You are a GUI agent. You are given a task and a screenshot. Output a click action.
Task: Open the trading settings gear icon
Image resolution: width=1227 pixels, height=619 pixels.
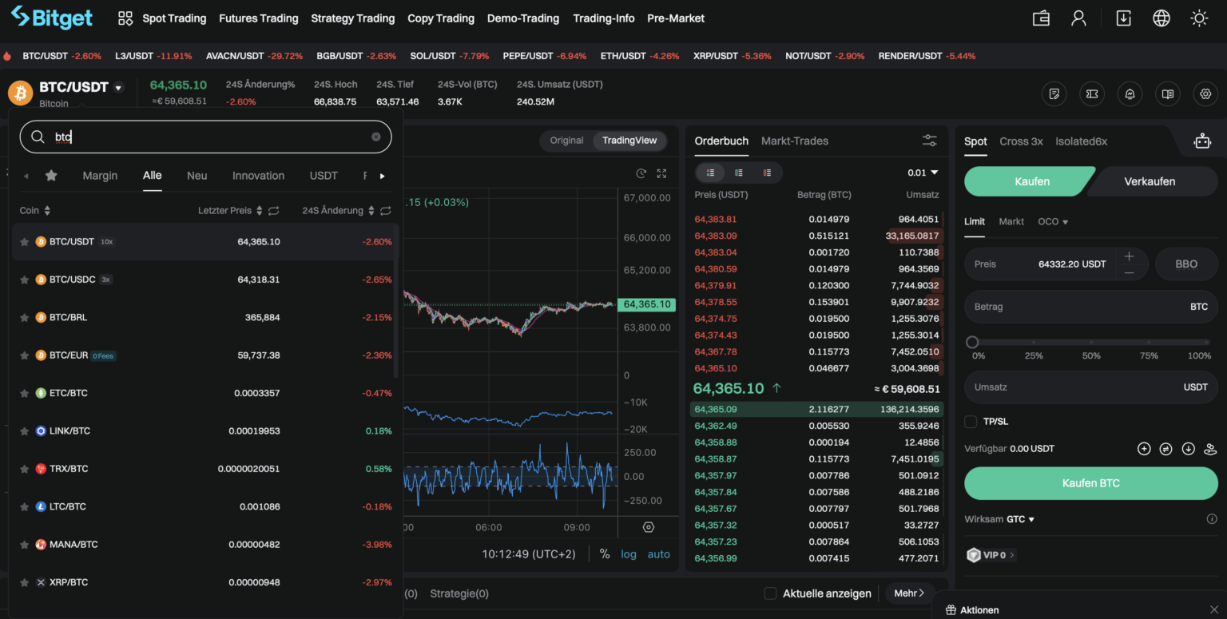(x=1205, y=93)
